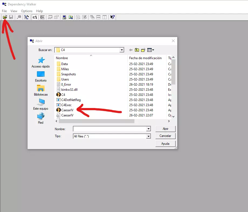This screenshot has height=212, width=248.
Task: Click the View Module in External Viewer icon
Action: tap(50, 17)
